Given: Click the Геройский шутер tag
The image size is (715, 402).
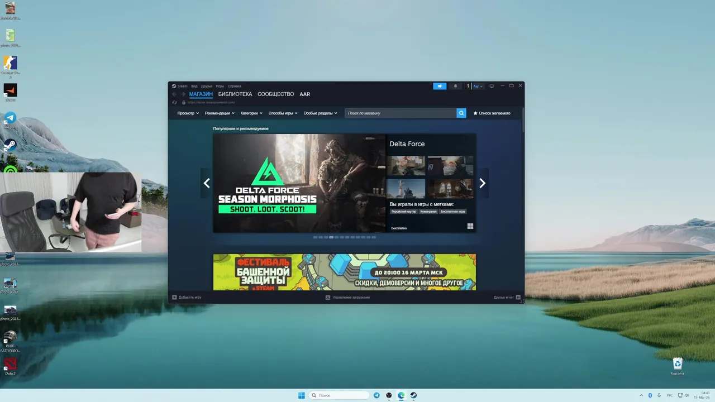Looking at the screenshot, I should click(404, 212).
